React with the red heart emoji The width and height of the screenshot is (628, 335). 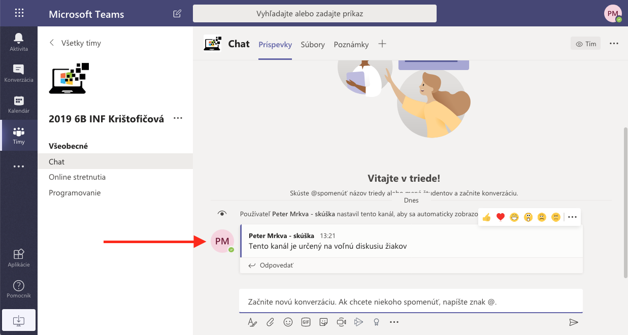(x=501, y=217)
